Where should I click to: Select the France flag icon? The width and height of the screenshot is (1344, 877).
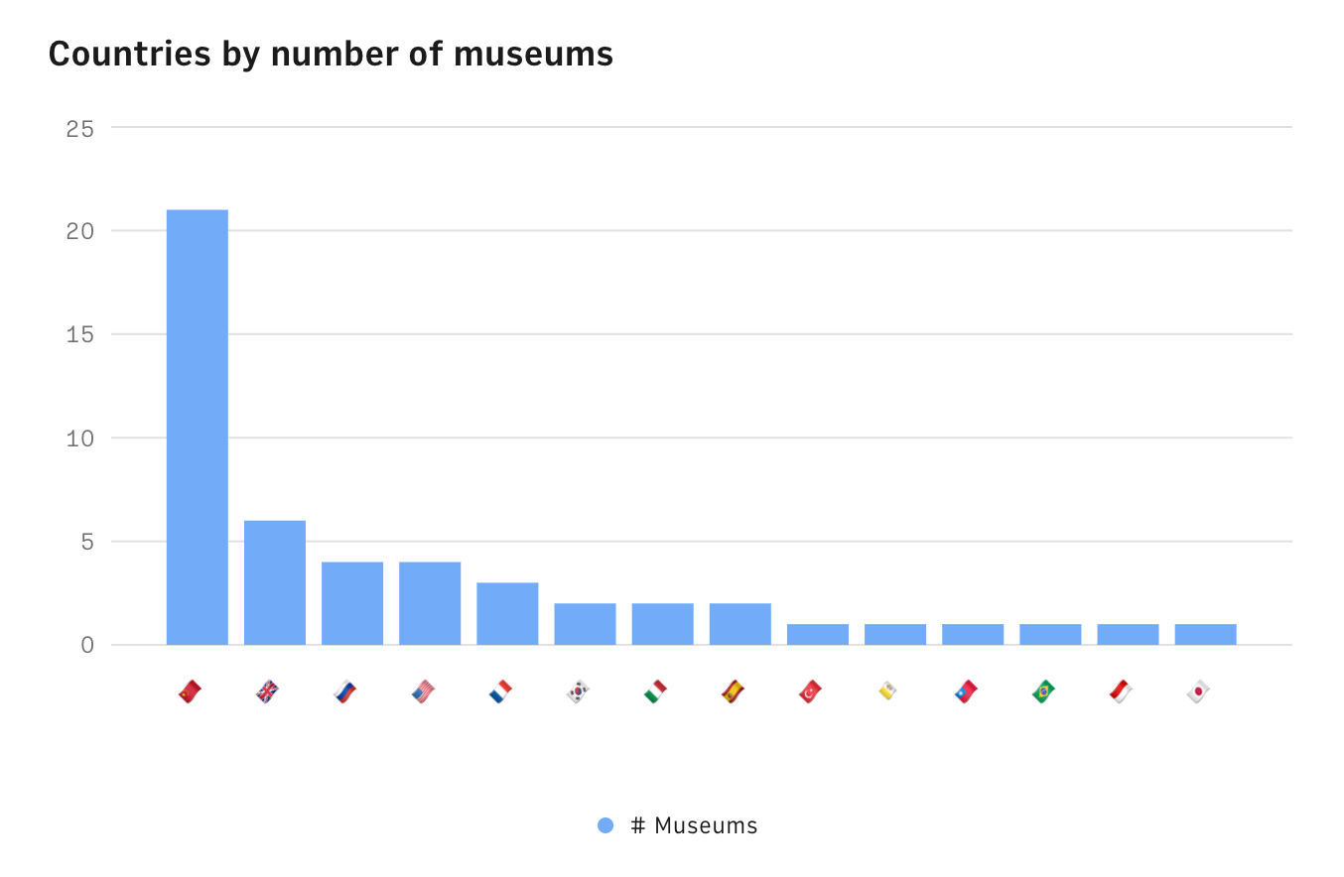[500, 691]
